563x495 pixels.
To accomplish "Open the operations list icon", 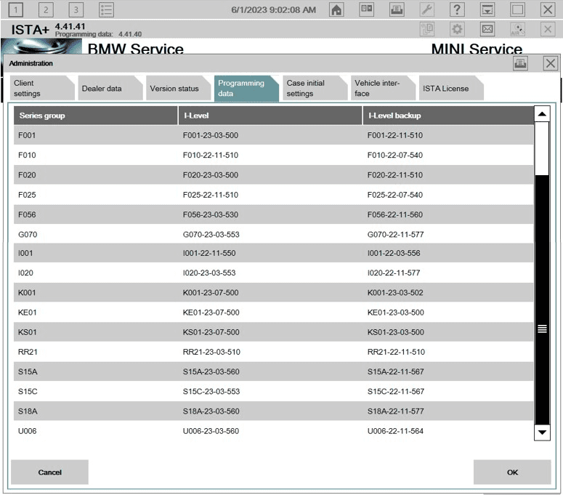I will point(106,9).
